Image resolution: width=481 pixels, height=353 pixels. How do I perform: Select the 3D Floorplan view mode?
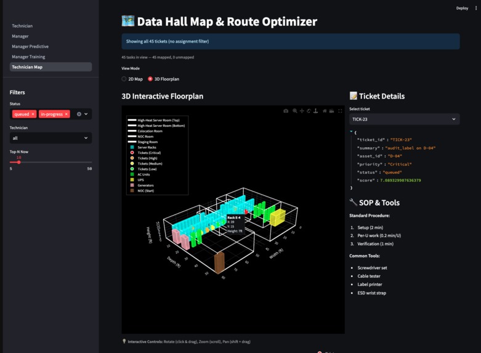click(163, 79)
